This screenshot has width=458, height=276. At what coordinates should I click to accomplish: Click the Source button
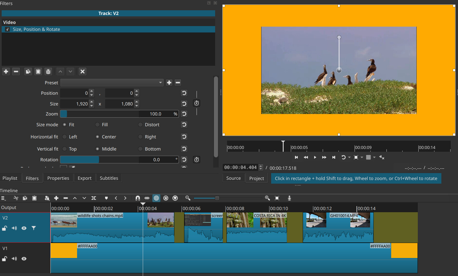coord(233,178)
